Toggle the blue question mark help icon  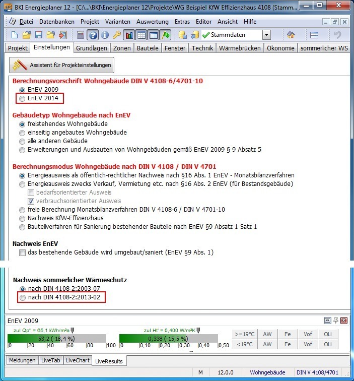tap(93, 35)
